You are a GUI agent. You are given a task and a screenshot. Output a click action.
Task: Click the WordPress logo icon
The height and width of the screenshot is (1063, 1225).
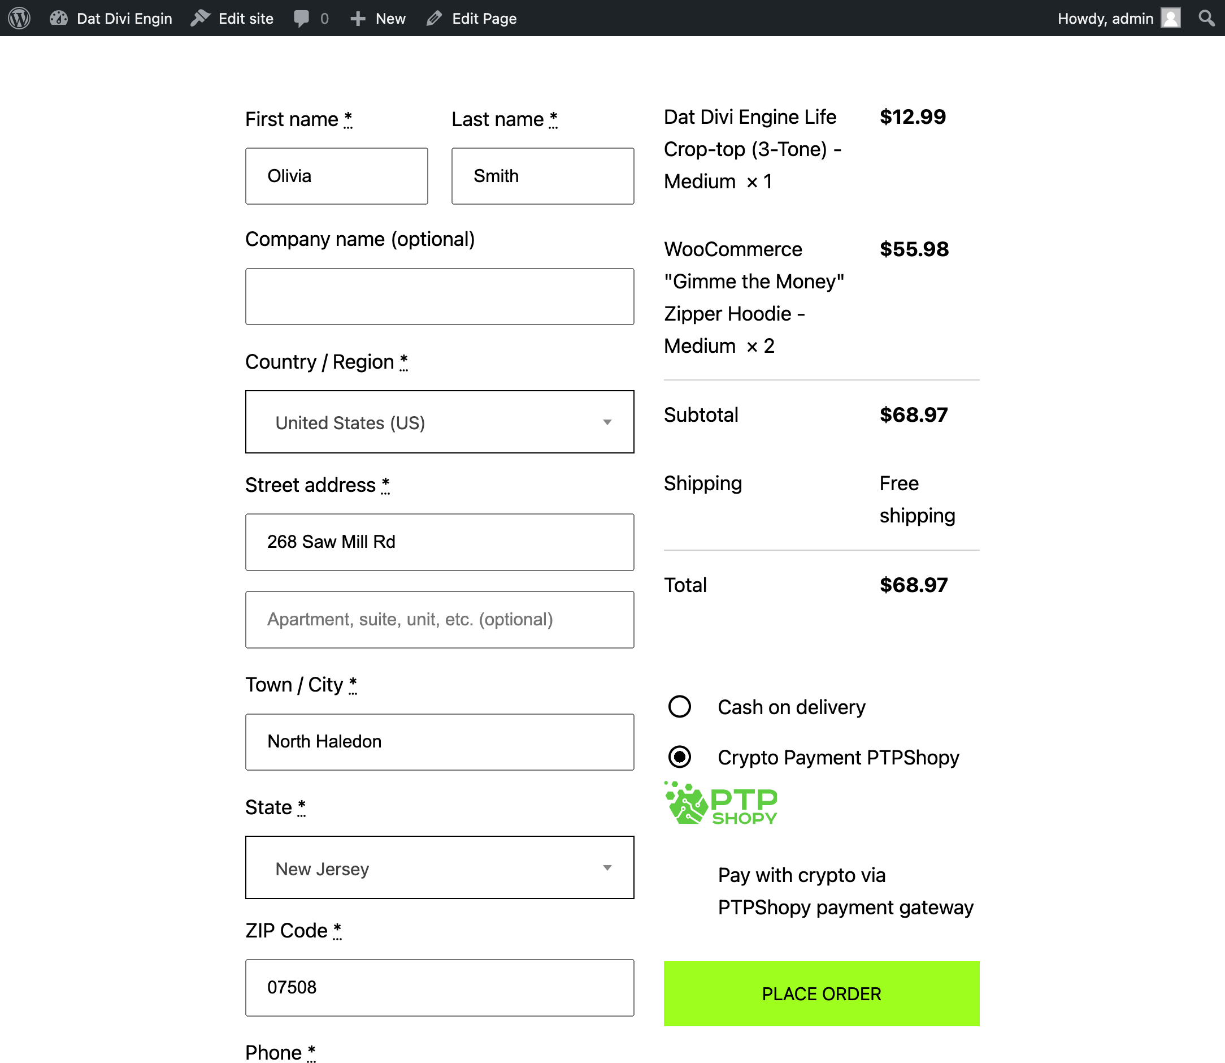pos(20,19)
